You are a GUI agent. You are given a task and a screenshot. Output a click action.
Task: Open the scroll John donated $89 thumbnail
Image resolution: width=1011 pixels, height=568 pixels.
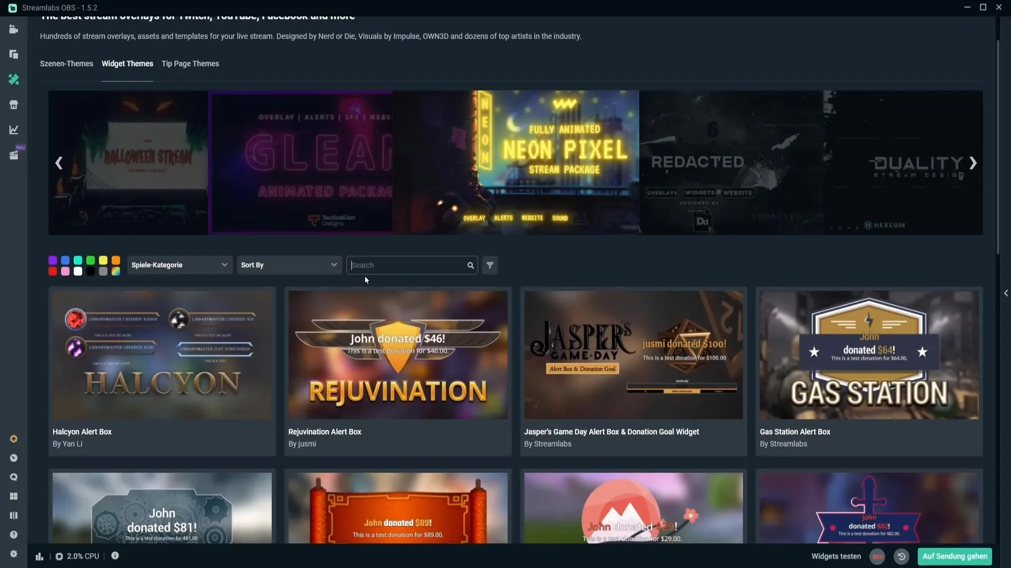click(398, 508)
